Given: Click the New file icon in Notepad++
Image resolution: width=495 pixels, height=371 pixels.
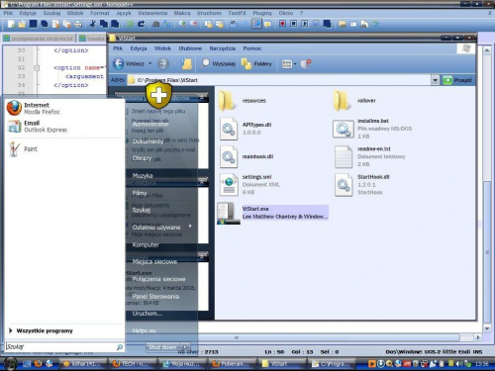Looking at the screenshot, I should 11,24.
